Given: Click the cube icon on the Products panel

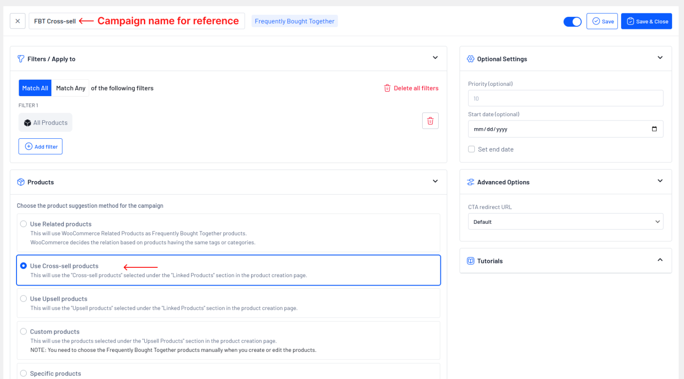Looking at the screenshot, I should pyautogui.click(x=20, y=181).
